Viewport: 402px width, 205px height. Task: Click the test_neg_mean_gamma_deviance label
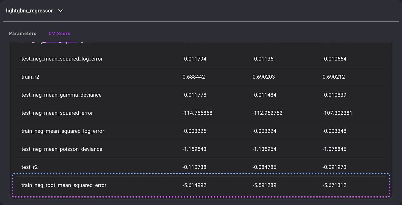[61, 95]
